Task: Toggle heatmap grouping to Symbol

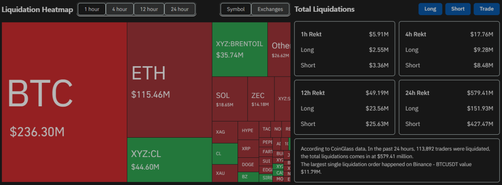Action: pos(236,9)
